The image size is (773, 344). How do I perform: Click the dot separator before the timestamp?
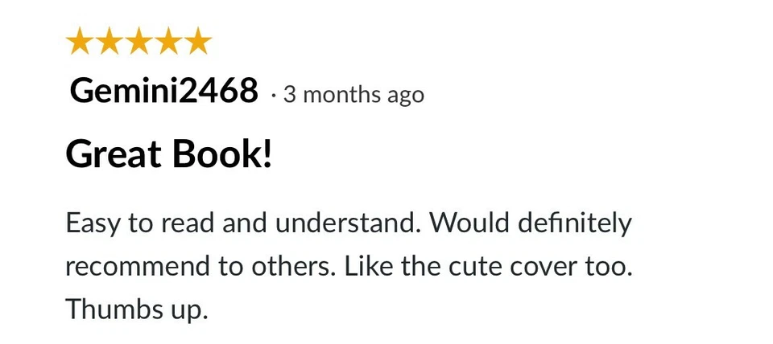coord(274,96)
